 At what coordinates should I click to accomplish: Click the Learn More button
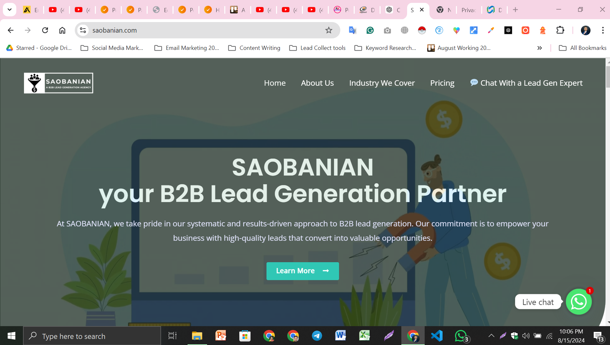[303, 271]
